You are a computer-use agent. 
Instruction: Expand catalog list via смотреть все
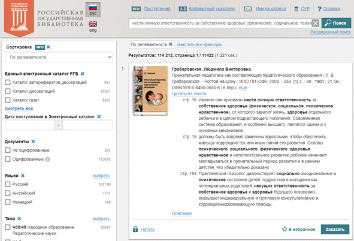19,109
